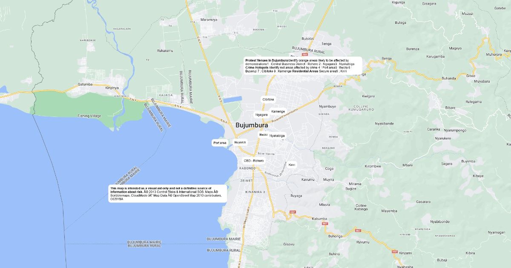
Task: Select the Ngagara marker label
Action: [261, 115]
